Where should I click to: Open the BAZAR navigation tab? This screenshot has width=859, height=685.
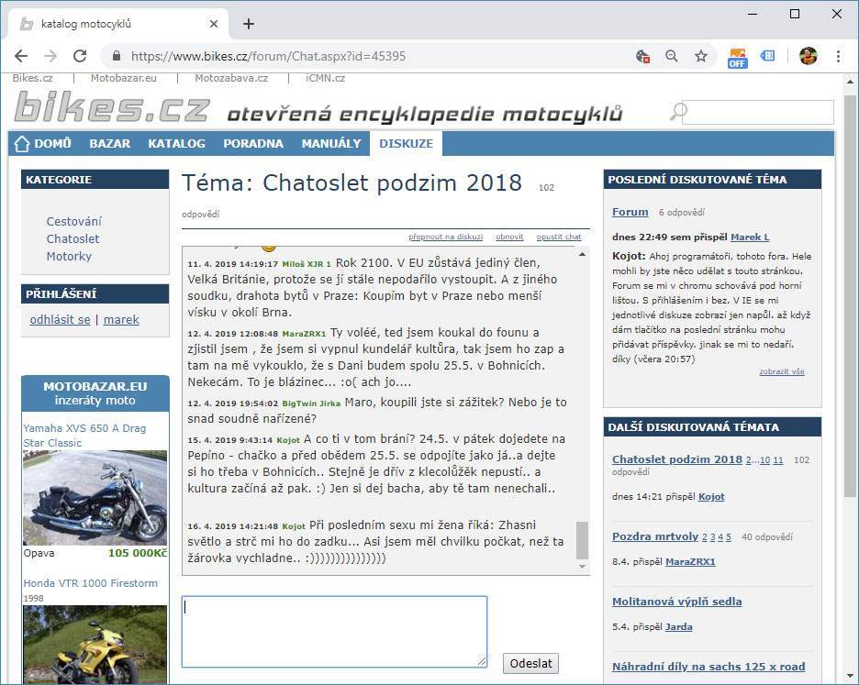109,143
